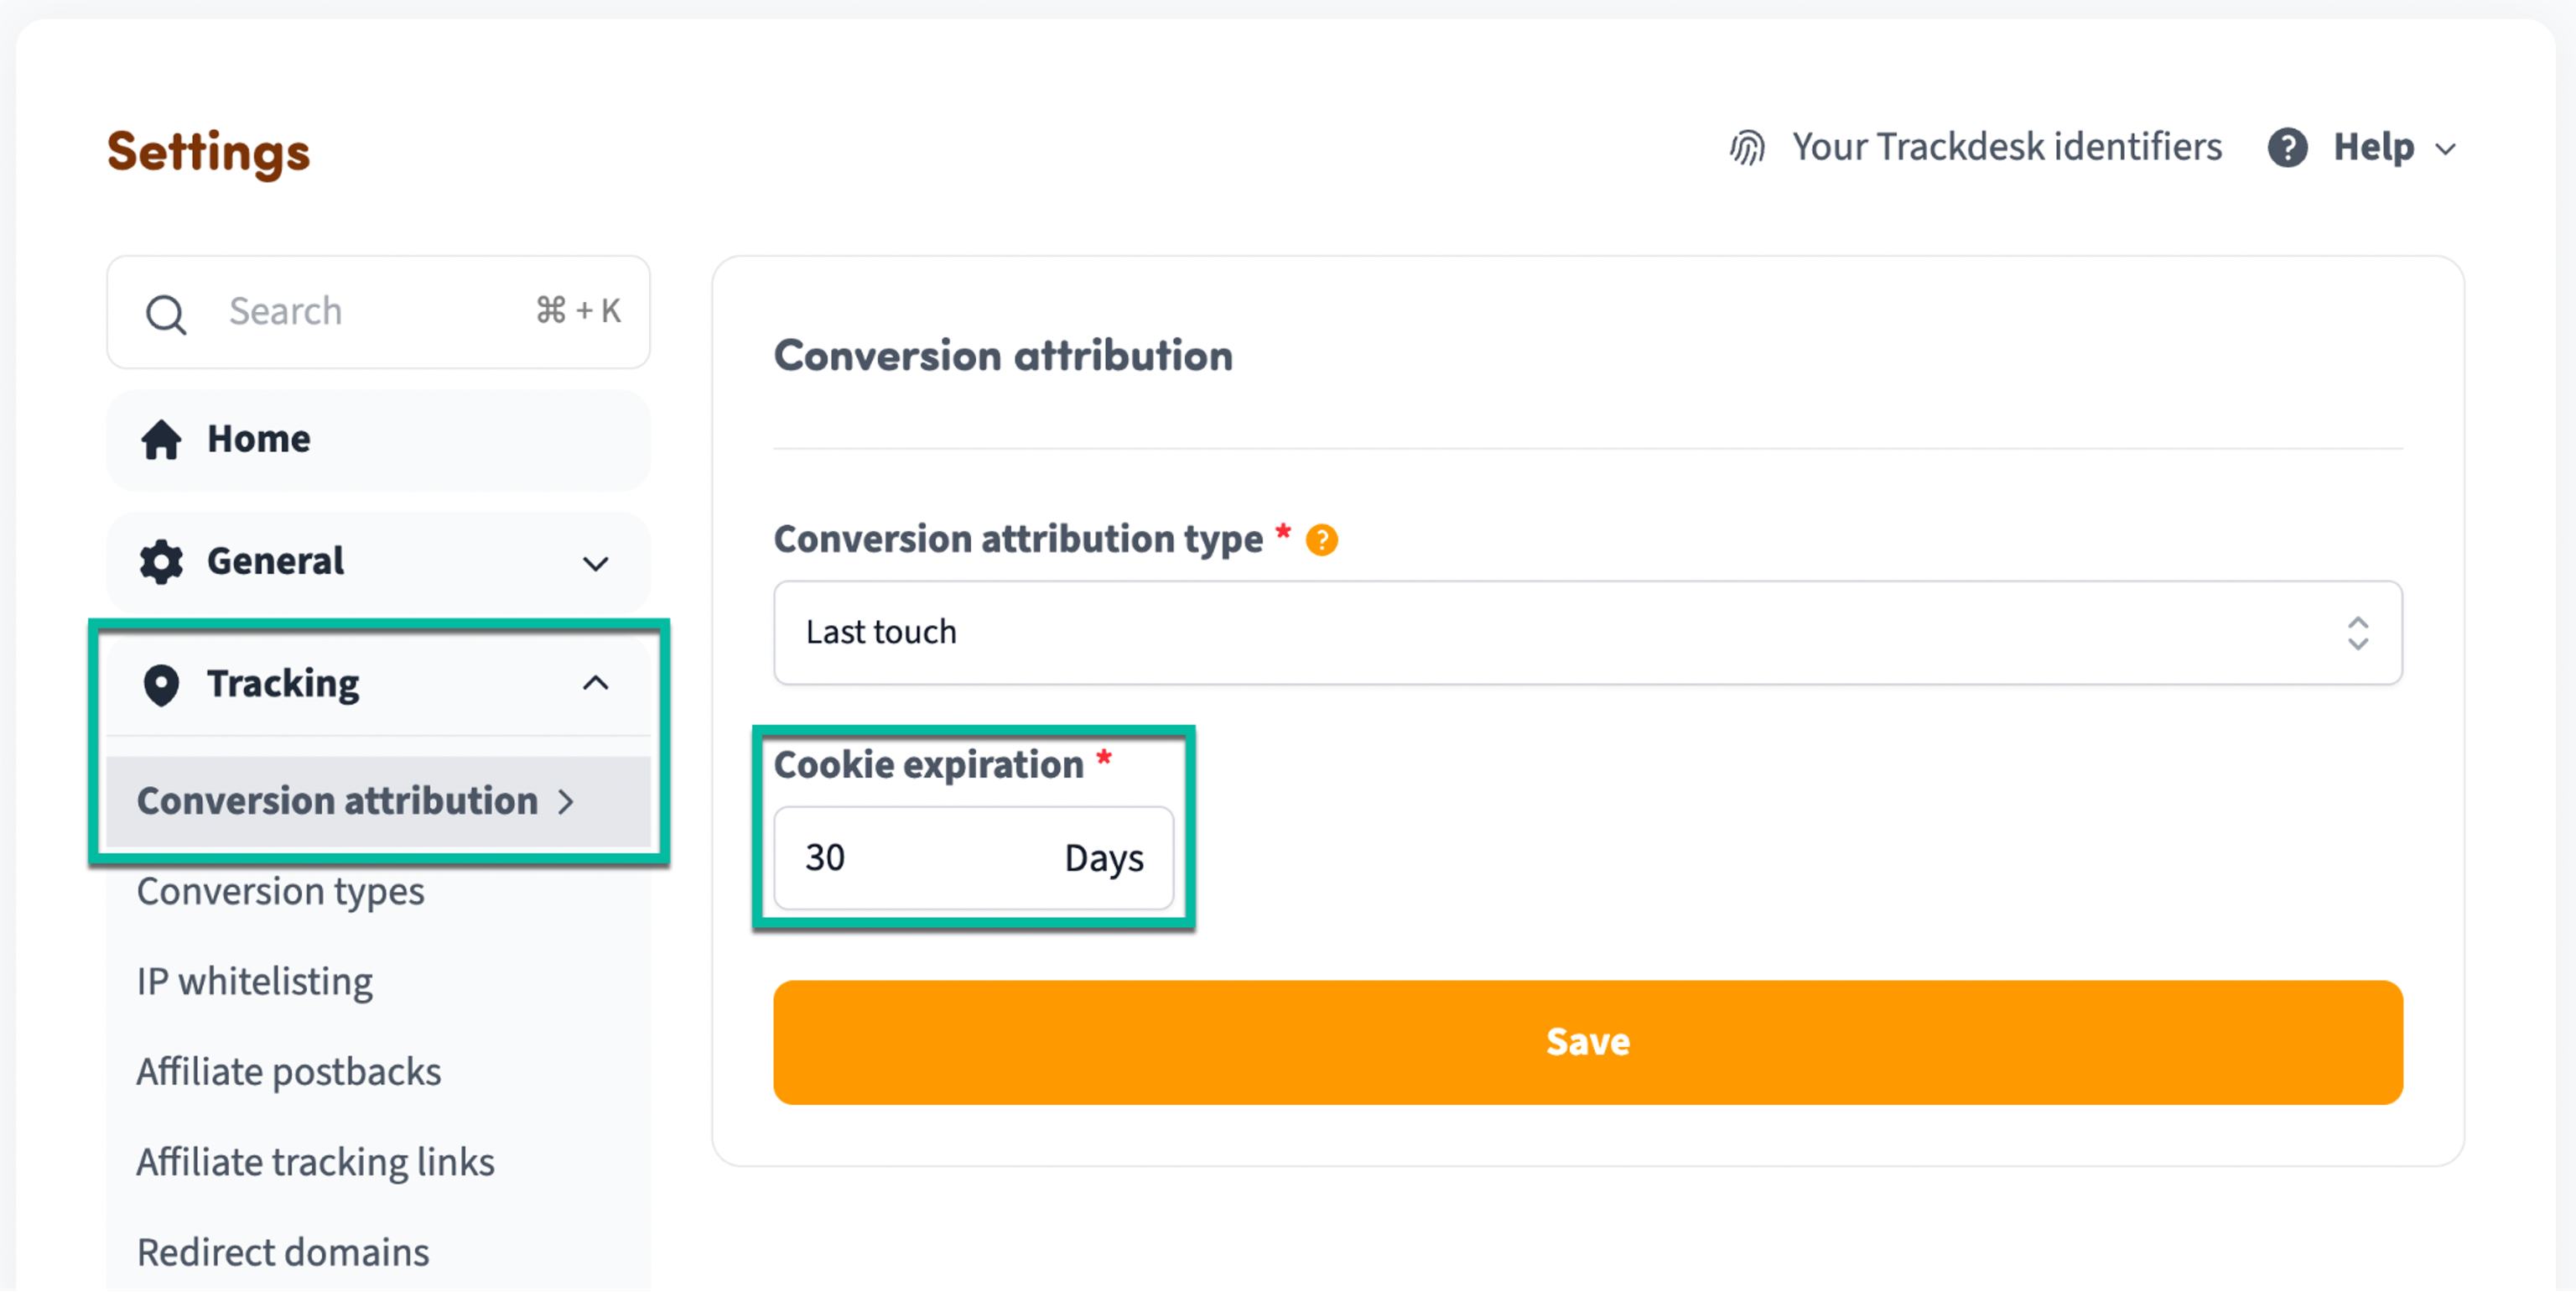The width and height of the screenshot is (2576, 1292).
Task: Focus the settings Search field
Action: (378, 312)
